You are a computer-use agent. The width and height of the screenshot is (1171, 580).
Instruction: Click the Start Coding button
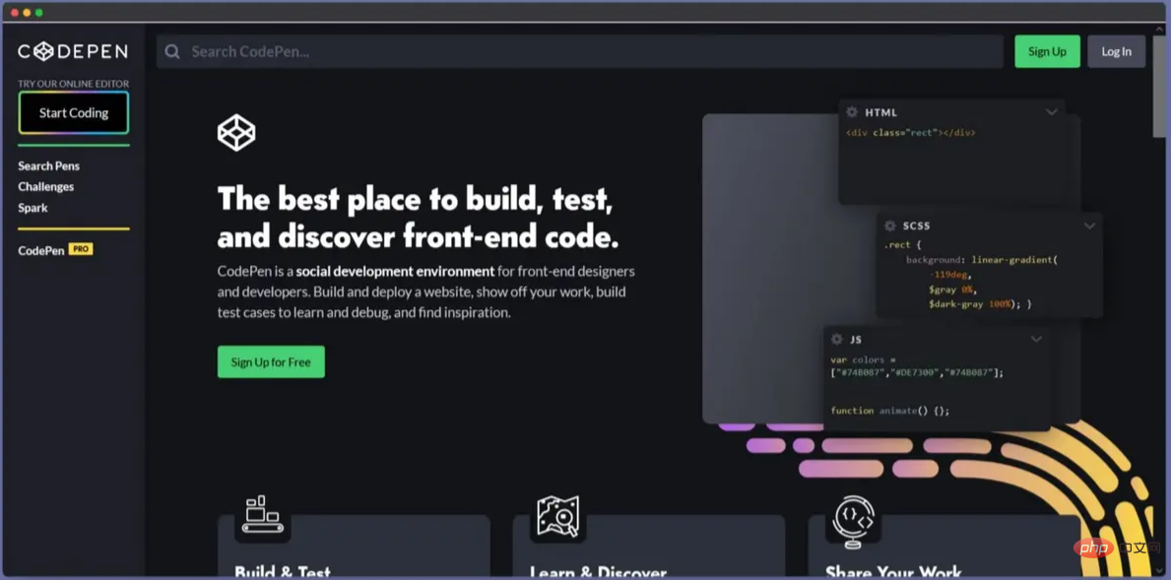click(74, 112)
